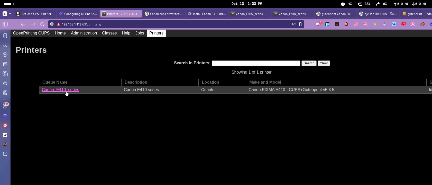Add a new web panel to the sidebar

[5, 154]
